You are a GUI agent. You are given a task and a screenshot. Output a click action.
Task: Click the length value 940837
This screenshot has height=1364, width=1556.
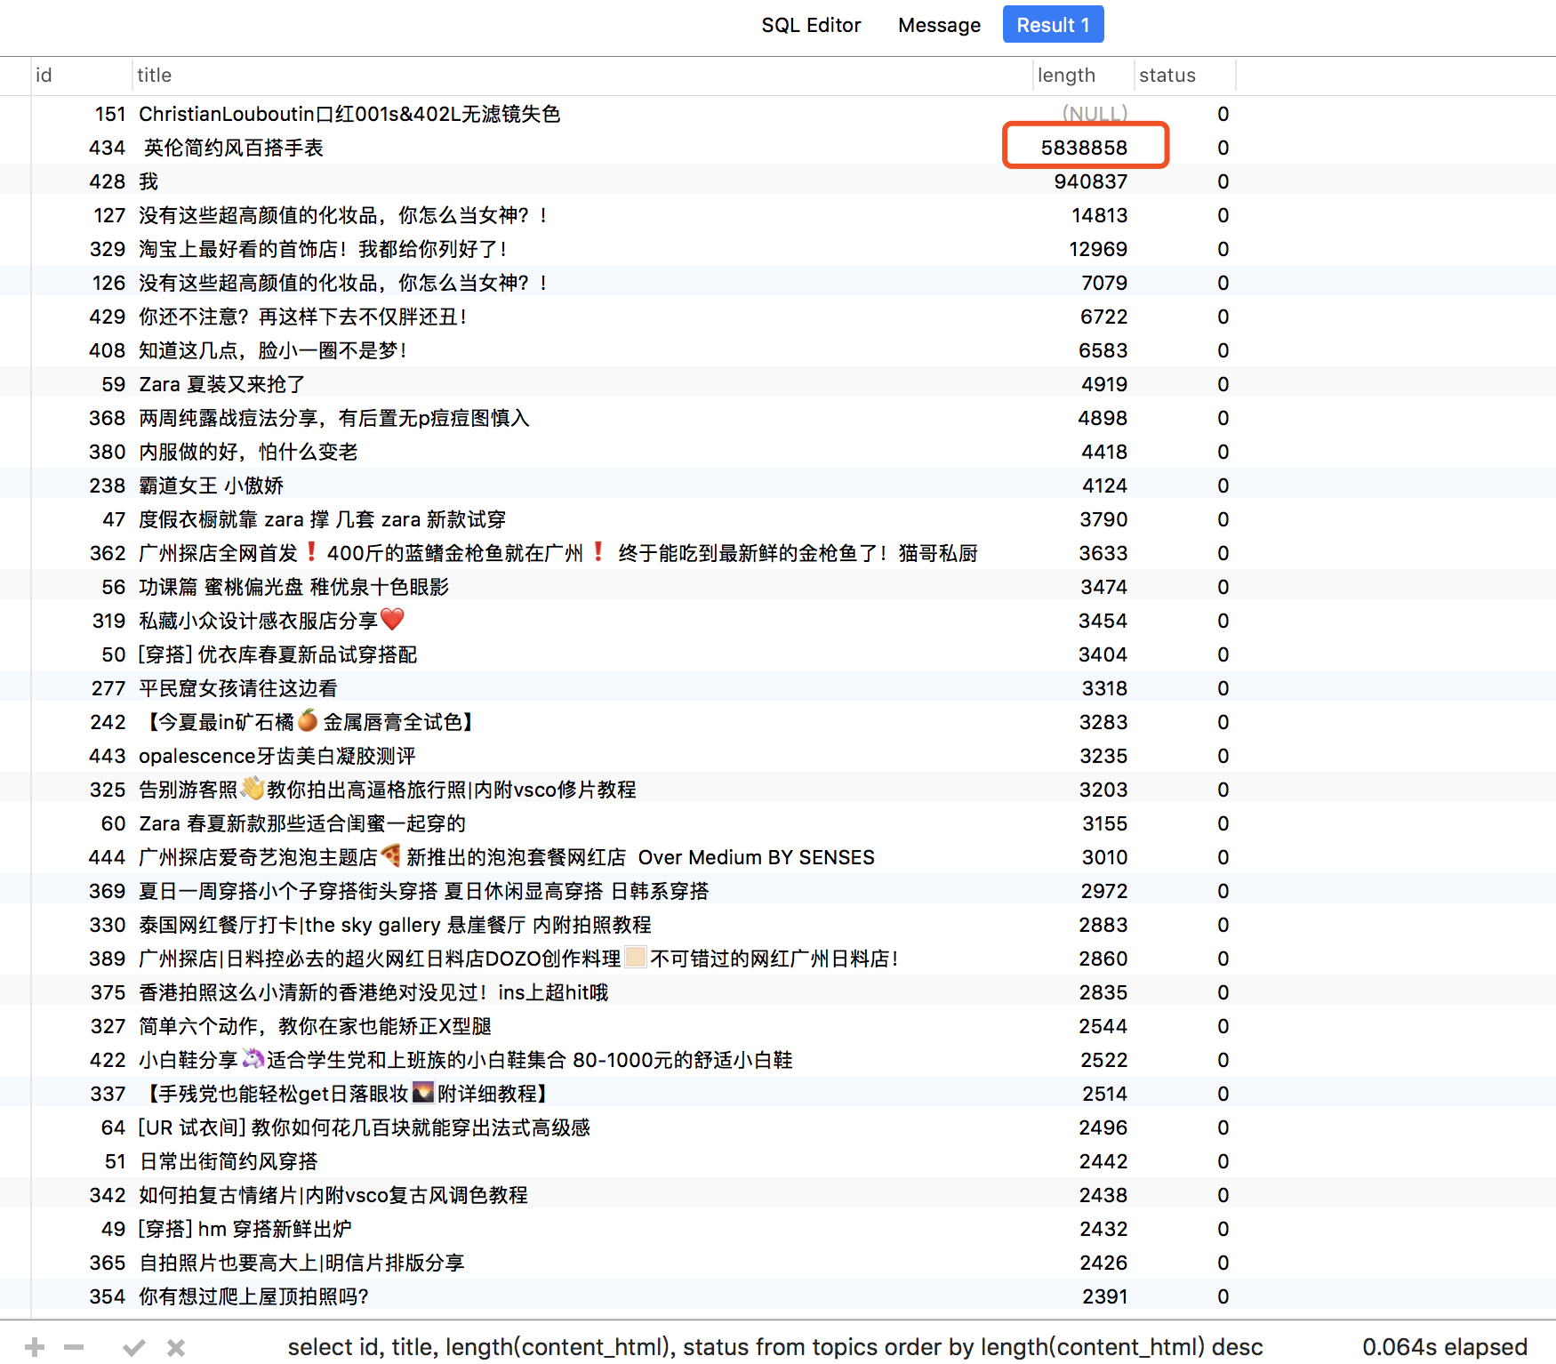pyautogui.click(x=1090, y=181)
